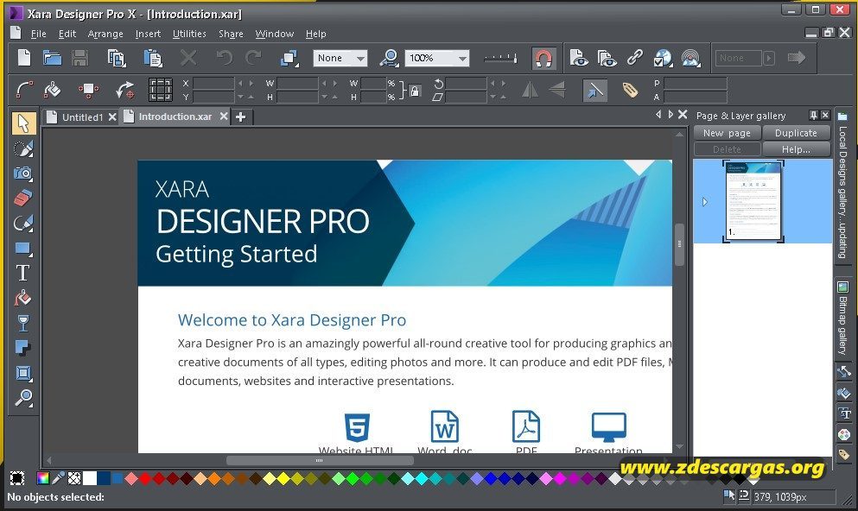The image size is (858, 511).
Task: Open the Names tag icon
Action: tap(630, 90)
